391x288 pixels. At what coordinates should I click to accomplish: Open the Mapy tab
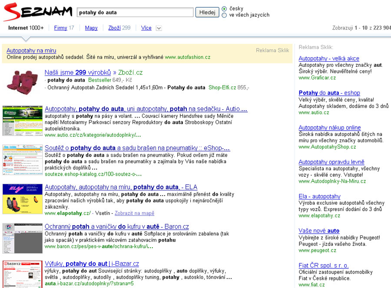(x=91, y=28)
